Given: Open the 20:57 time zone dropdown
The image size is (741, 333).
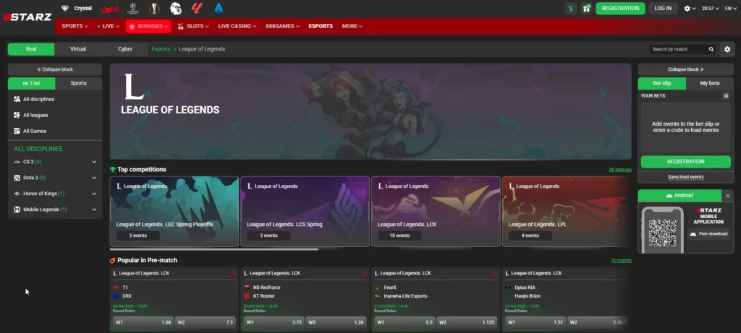Looking at the screenshot, I should pyautogui.click(x=711, y=9).
